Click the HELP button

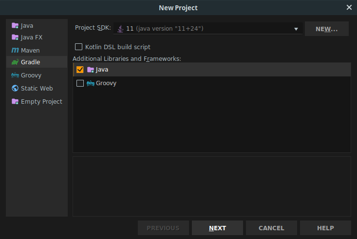(325, 228)
